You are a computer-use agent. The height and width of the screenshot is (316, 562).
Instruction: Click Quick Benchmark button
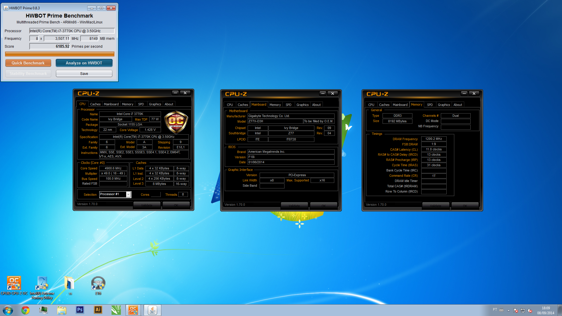[28, 63]
